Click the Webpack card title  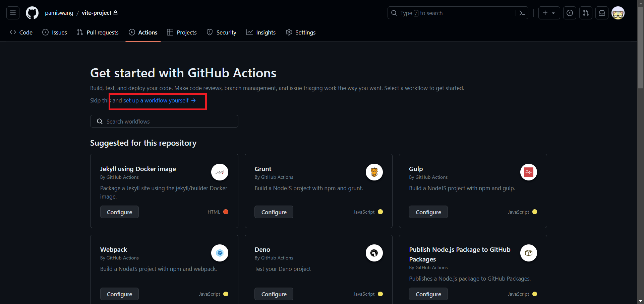click(114, 249)
